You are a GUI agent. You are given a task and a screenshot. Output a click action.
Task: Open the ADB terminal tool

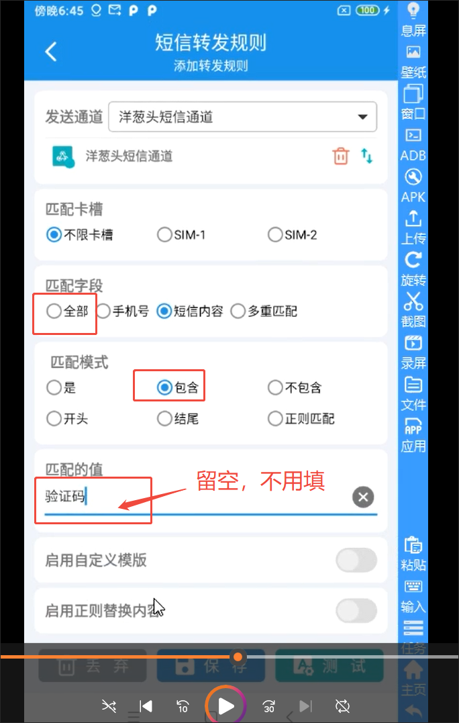[x=413, y=144]
